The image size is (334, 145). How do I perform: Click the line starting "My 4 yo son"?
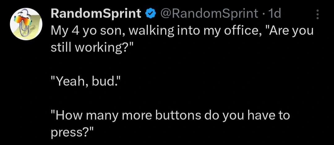(182, 31)
